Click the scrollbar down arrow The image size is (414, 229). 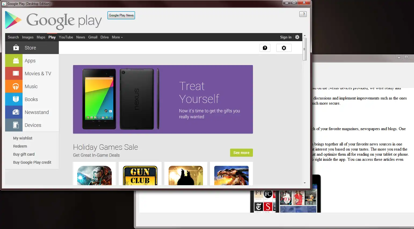click(305, 183)
